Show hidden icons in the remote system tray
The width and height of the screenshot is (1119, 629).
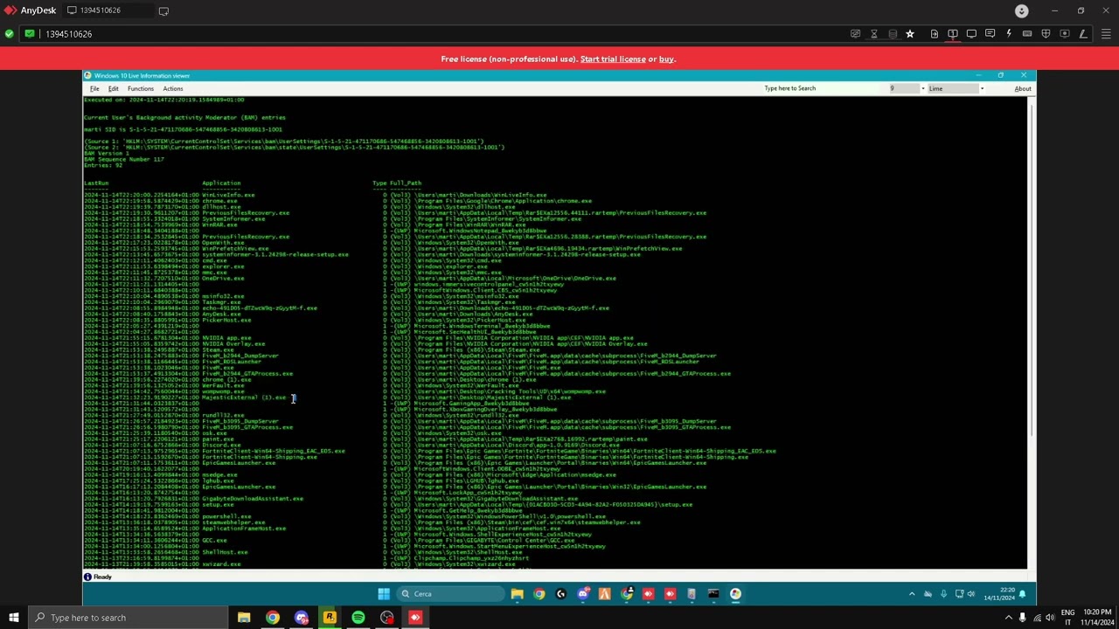(x=912, y=594)
